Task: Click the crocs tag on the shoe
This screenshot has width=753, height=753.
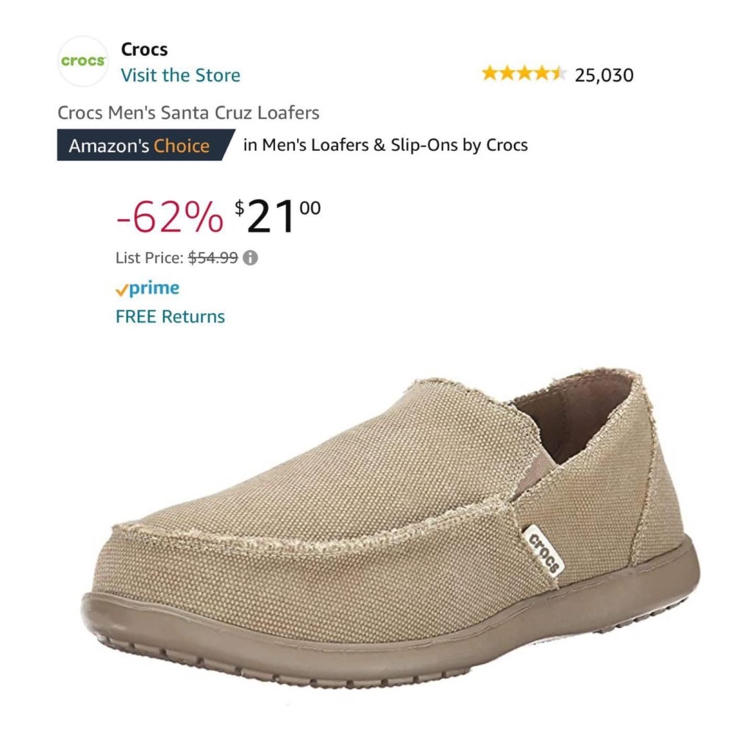Action: pyautogui.click(x=543, y=550)
